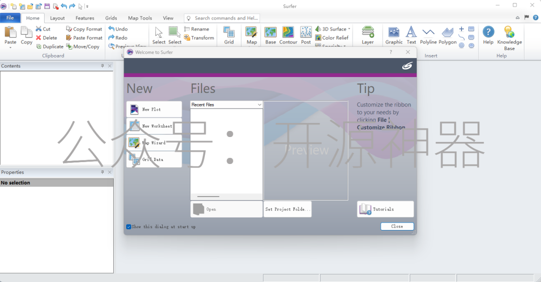
Task: Click Undo in the ribbon
Action: 118,29
